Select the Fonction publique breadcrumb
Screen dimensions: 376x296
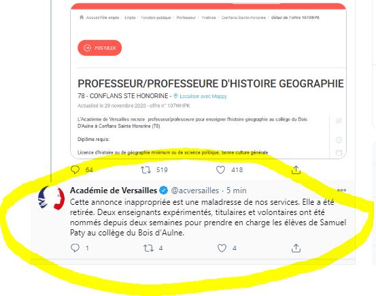point(156,18)
